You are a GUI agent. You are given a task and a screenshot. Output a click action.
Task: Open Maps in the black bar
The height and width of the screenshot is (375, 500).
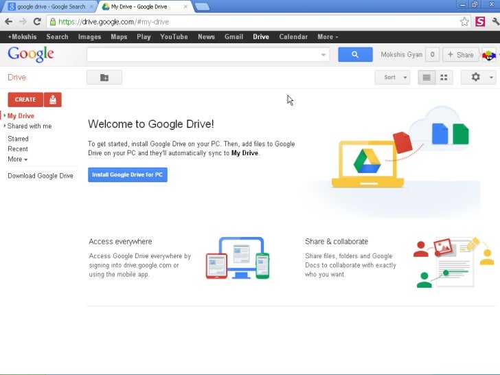(x=119, y=37)
